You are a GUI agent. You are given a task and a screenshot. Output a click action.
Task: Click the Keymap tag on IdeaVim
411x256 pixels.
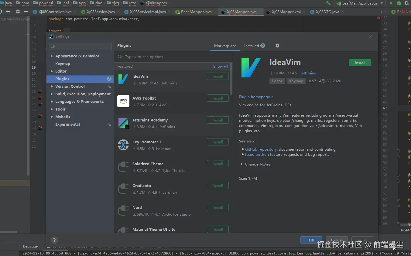pyautogui.click(x=296, y=81)
